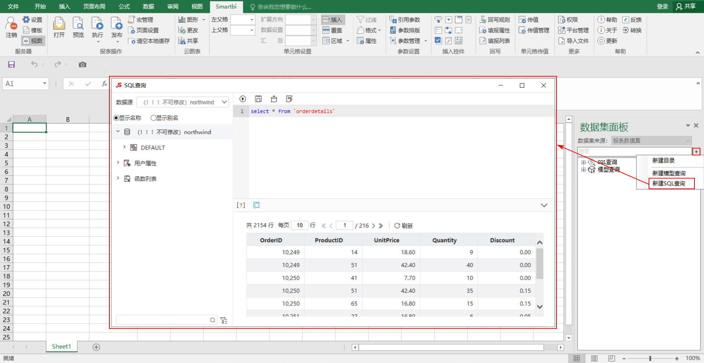The width and height of the screenshot is (704, 363).
Task: Open 宏管理 macro management
Action: [141, 19]
